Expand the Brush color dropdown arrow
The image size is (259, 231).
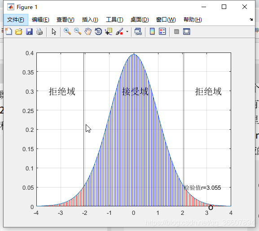tap(127, 31)
